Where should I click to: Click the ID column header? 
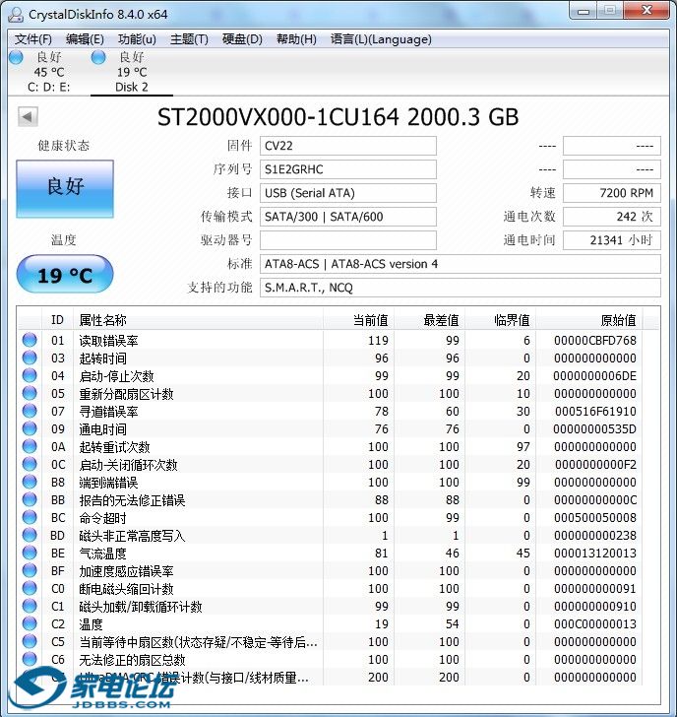tap(57, 320)
